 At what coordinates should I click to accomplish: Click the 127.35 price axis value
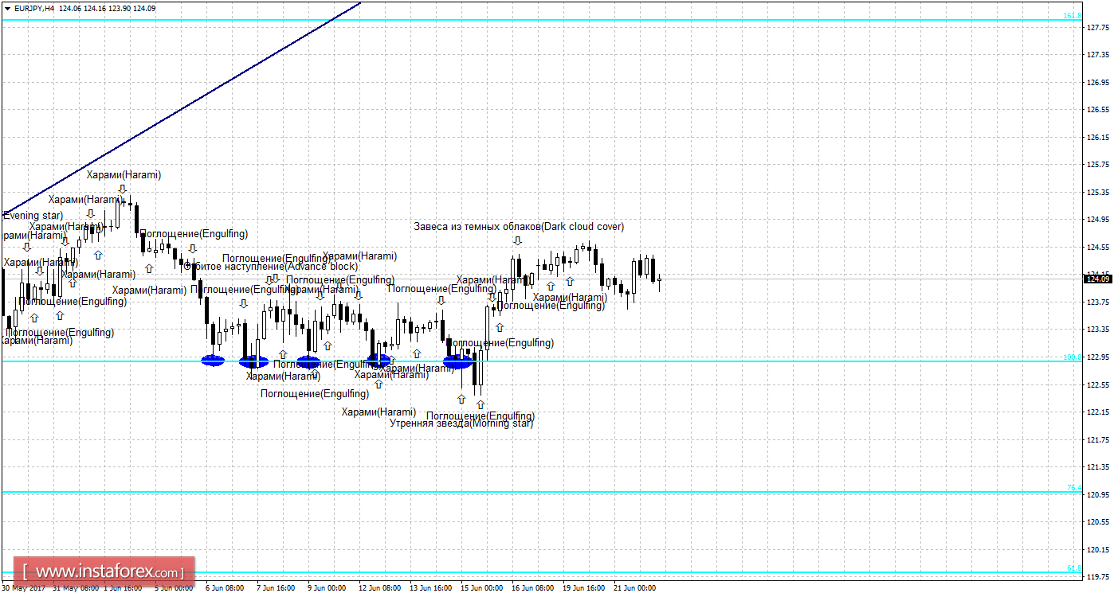(1098, 55)
